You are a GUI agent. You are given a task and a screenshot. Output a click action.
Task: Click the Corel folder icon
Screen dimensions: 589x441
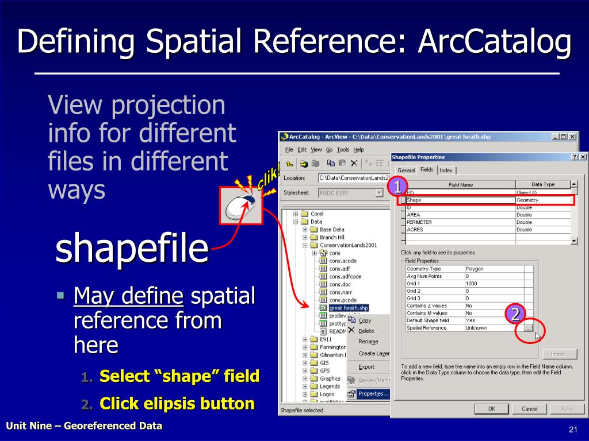(x=305, y=214)
